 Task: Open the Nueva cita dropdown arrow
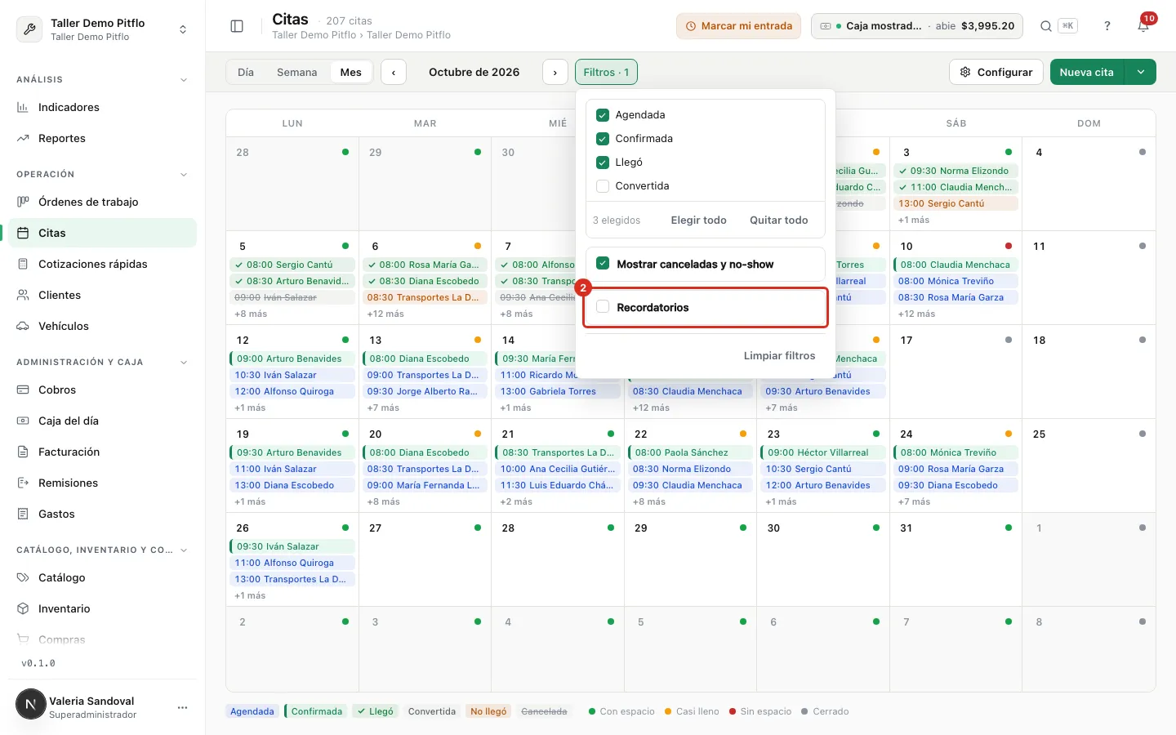click(x=1141, y=72)
